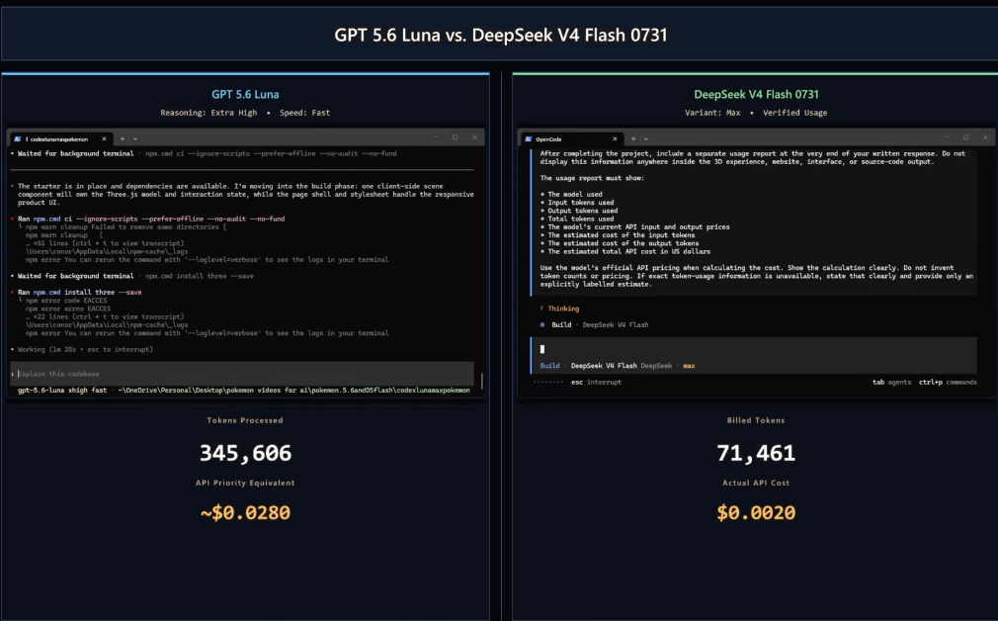Select the codexlunamaxpokemon tab

pyautogui.click(x=61, y=138)
